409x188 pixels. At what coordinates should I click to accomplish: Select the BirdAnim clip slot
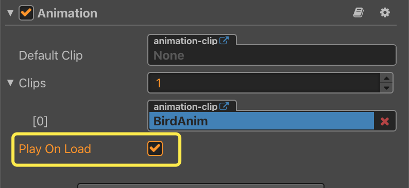coord(262,121)
